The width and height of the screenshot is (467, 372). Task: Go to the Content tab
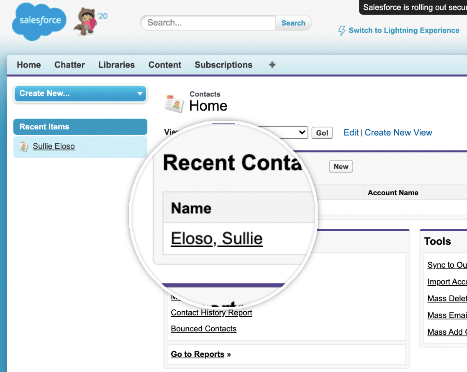[165, 65]
